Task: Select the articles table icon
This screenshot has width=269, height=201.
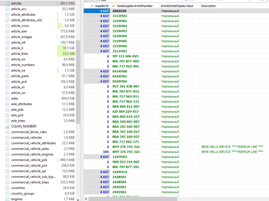Action: coord(7,3)
